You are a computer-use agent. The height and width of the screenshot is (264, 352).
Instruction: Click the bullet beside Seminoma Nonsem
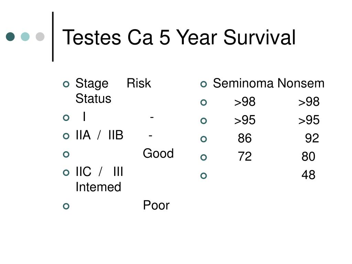(203, 84)
